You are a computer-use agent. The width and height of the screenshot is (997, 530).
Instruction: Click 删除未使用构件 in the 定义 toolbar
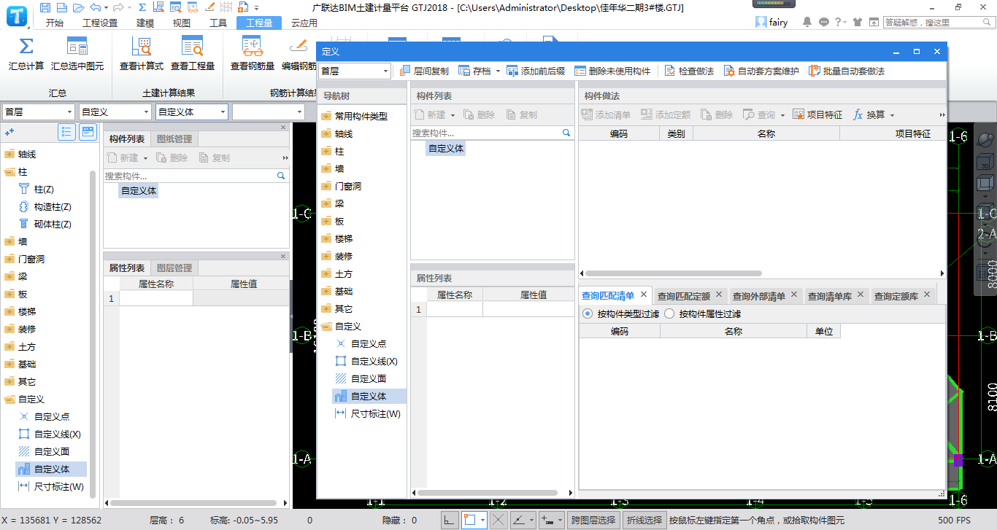[x=612, y=71]
